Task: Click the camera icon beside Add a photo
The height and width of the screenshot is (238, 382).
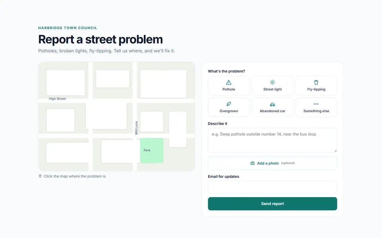Action: (252, 163)
